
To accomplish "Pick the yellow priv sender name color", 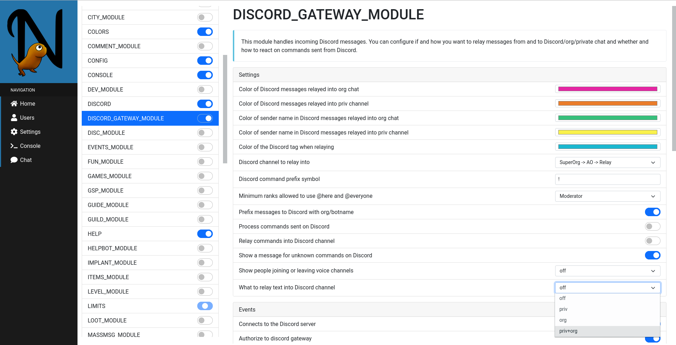I will tap(608, 132).
